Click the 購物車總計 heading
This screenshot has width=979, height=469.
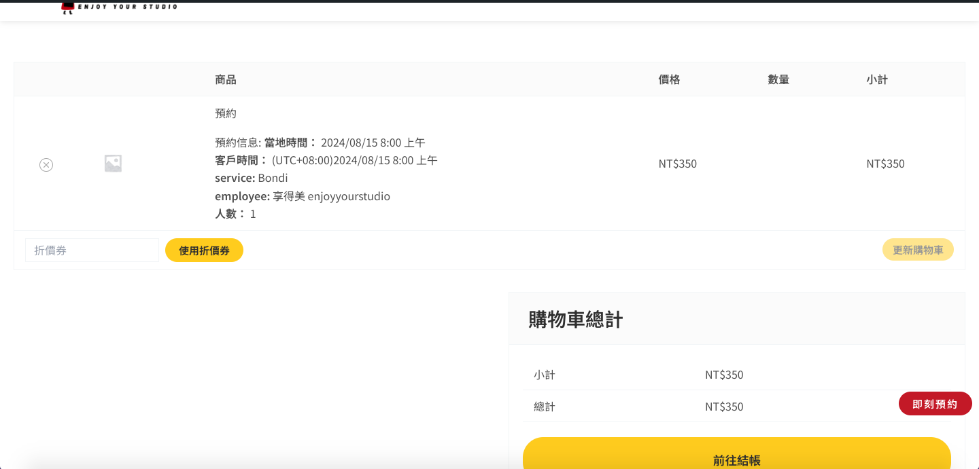pos(576,319)
